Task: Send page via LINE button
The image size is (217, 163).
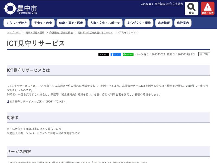Action: pyautogui.click(x=128, y=54)
